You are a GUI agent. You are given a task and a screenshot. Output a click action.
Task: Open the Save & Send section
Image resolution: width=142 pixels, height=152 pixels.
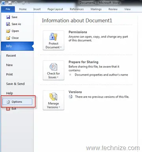15,84
